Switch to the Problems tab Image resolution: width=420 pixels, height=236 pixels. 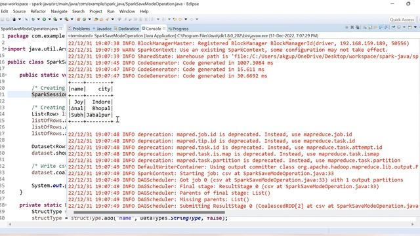point(79,29)
